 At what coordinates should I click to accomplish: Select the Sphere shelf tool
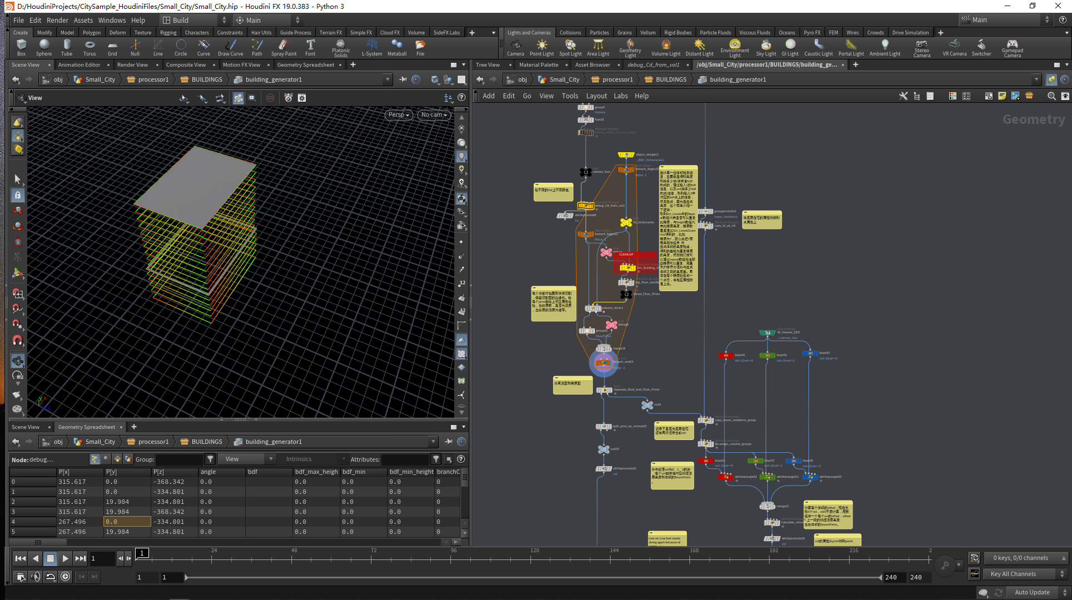coord(44,47)
